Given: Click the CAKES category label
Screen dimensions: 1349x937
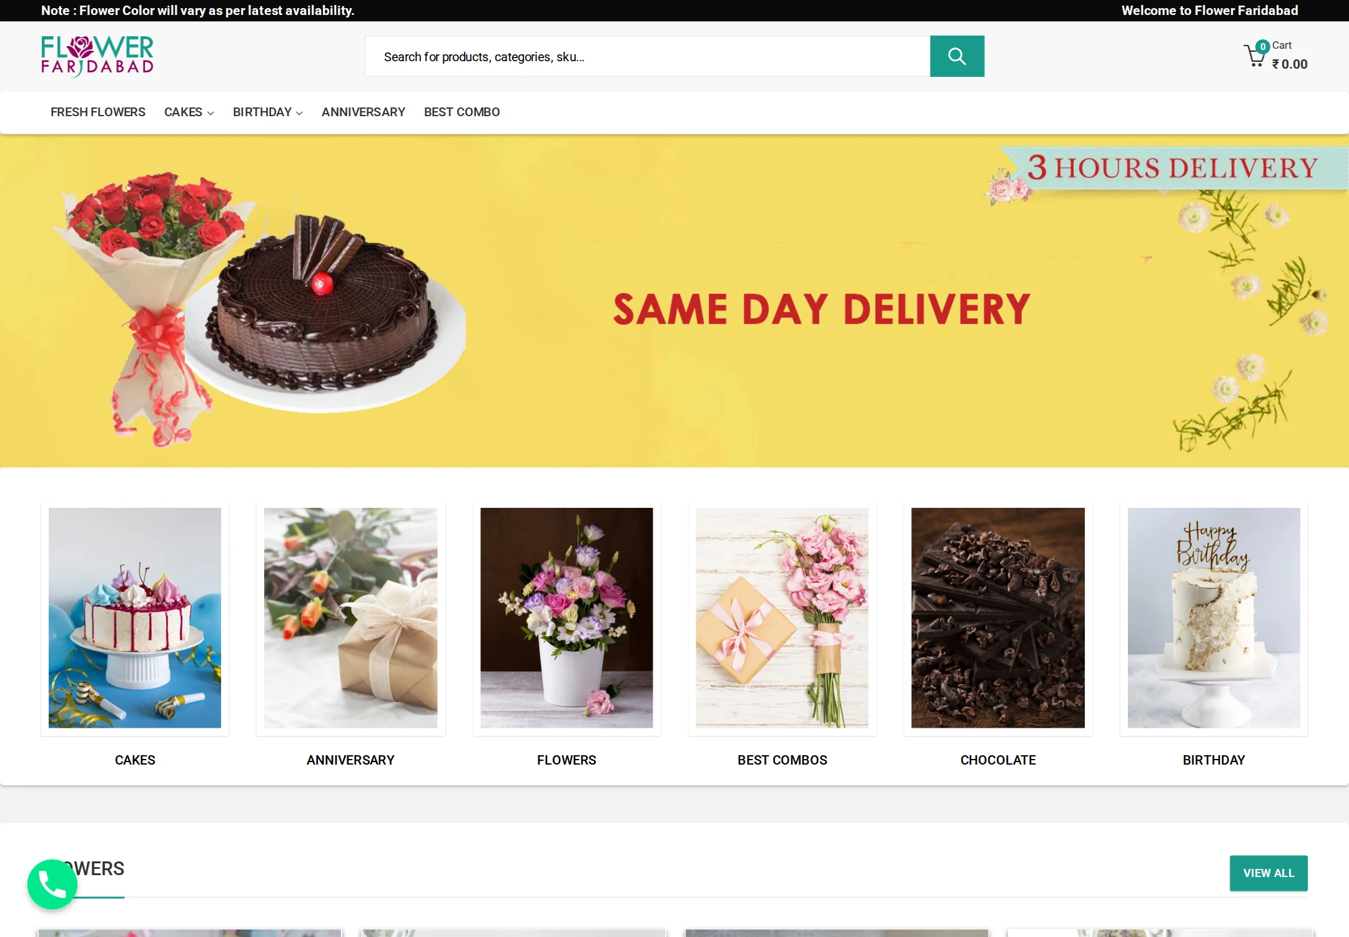Looking at the screenshot, I should 135,760.
